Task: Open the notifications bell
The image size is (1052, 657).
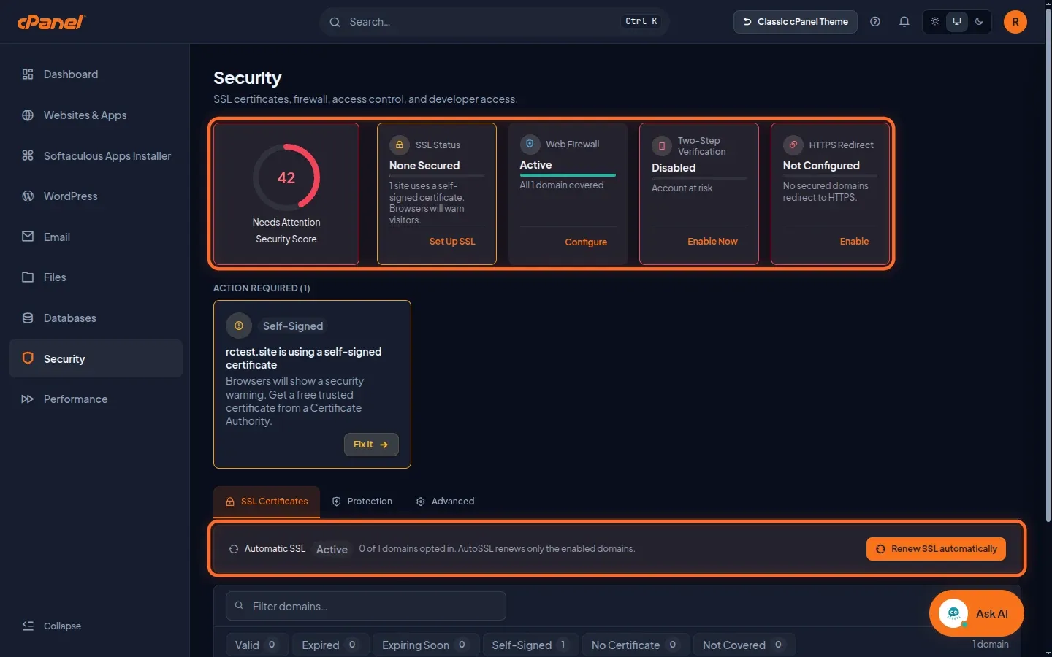Action: [904, 22]
